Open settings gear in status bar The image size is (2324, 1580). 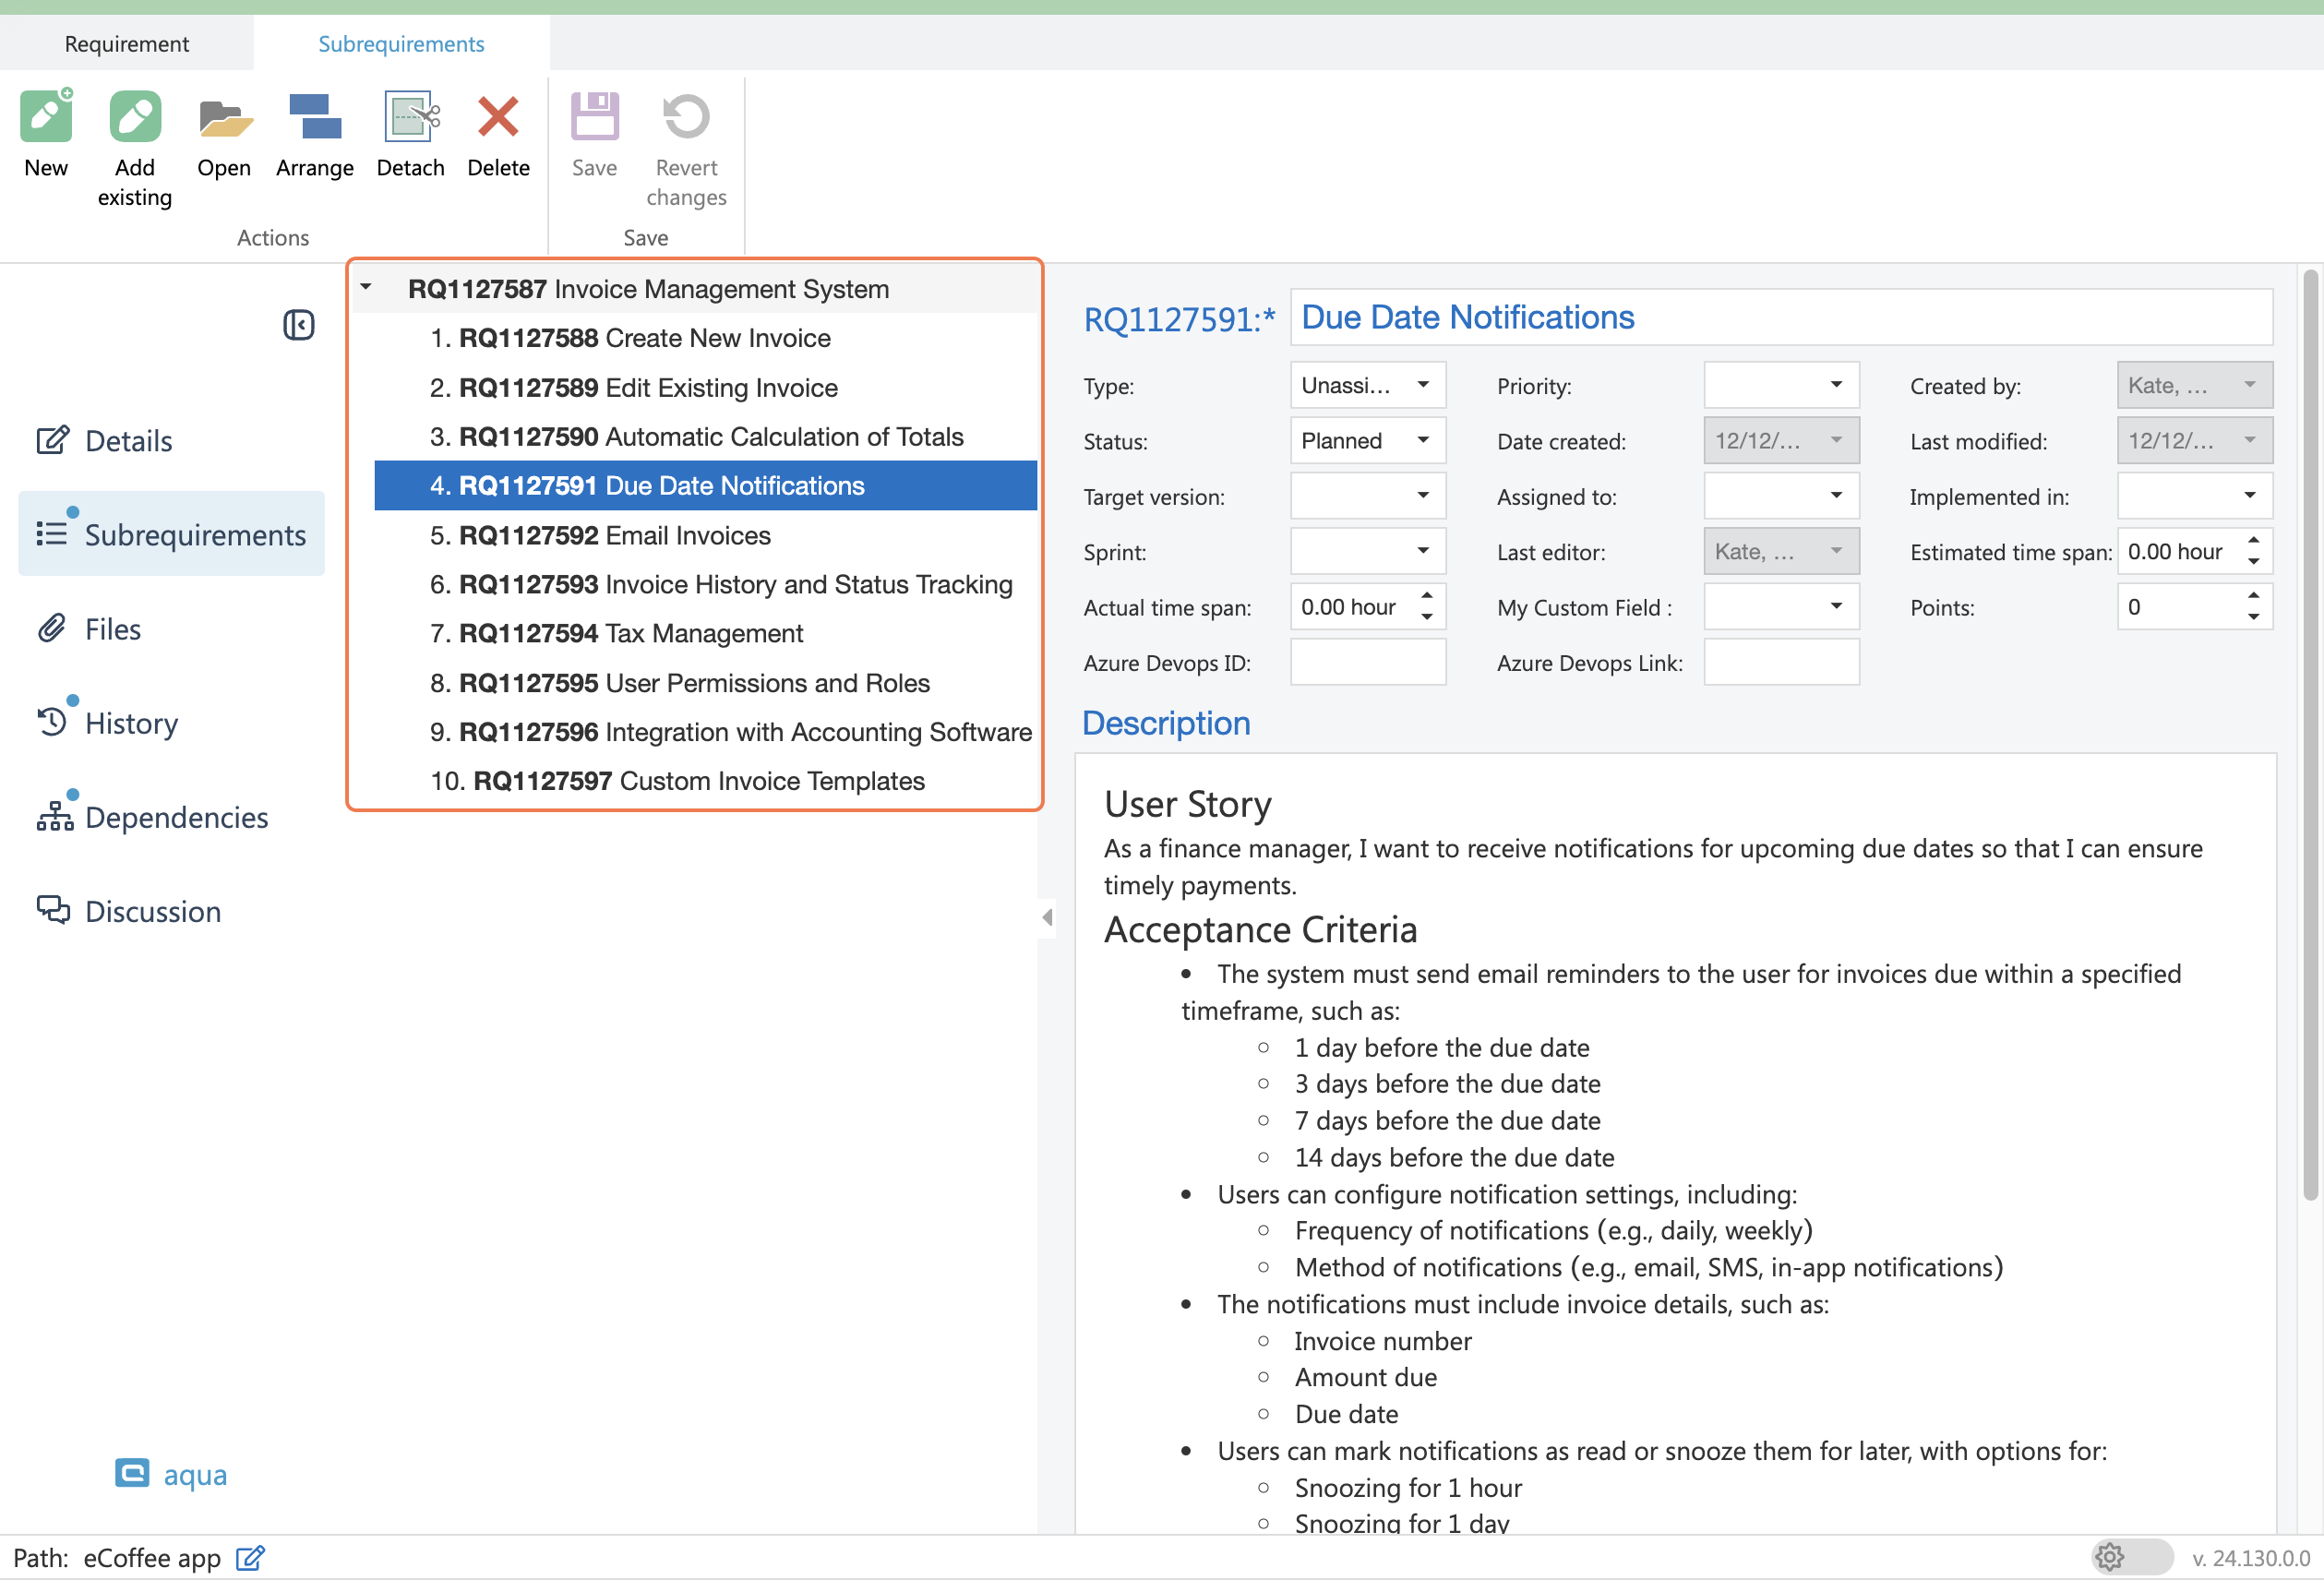(2109, 1557)
